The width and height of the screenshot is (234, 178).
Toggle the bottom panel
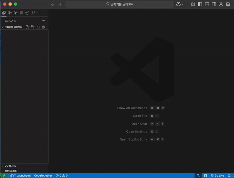click(207, 4)
